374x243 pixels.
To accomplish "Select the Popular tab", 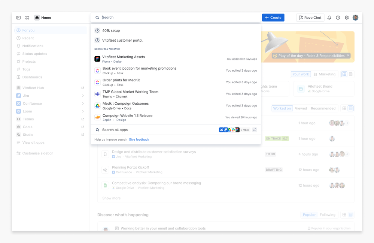I will click(309, 215).
